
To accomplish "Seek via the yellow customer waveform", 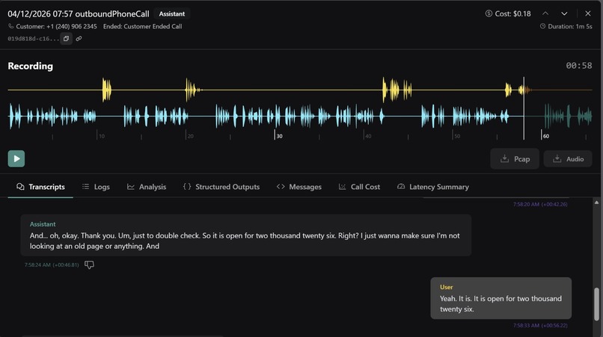I will (300, 90).
